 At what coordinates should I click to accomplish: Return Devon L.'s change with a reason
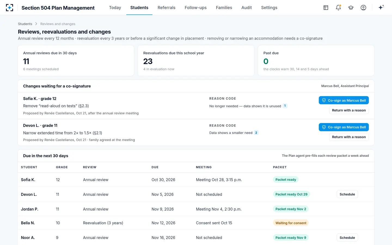point(349,137)
